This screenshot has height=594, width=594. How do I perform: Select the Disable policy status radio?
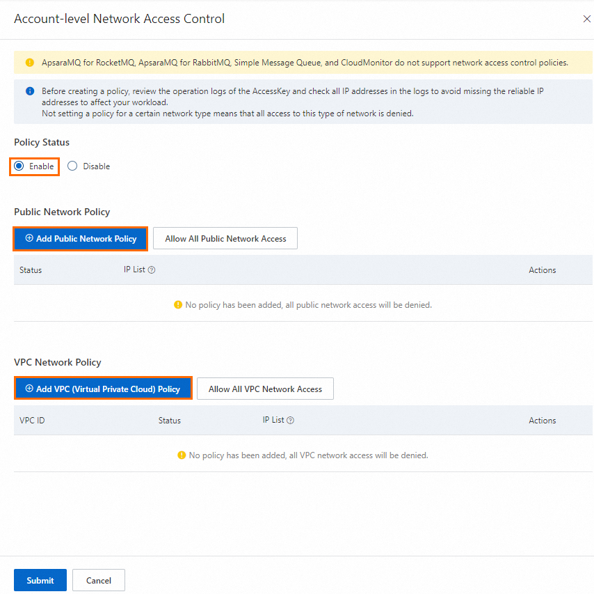pos(72,166)
